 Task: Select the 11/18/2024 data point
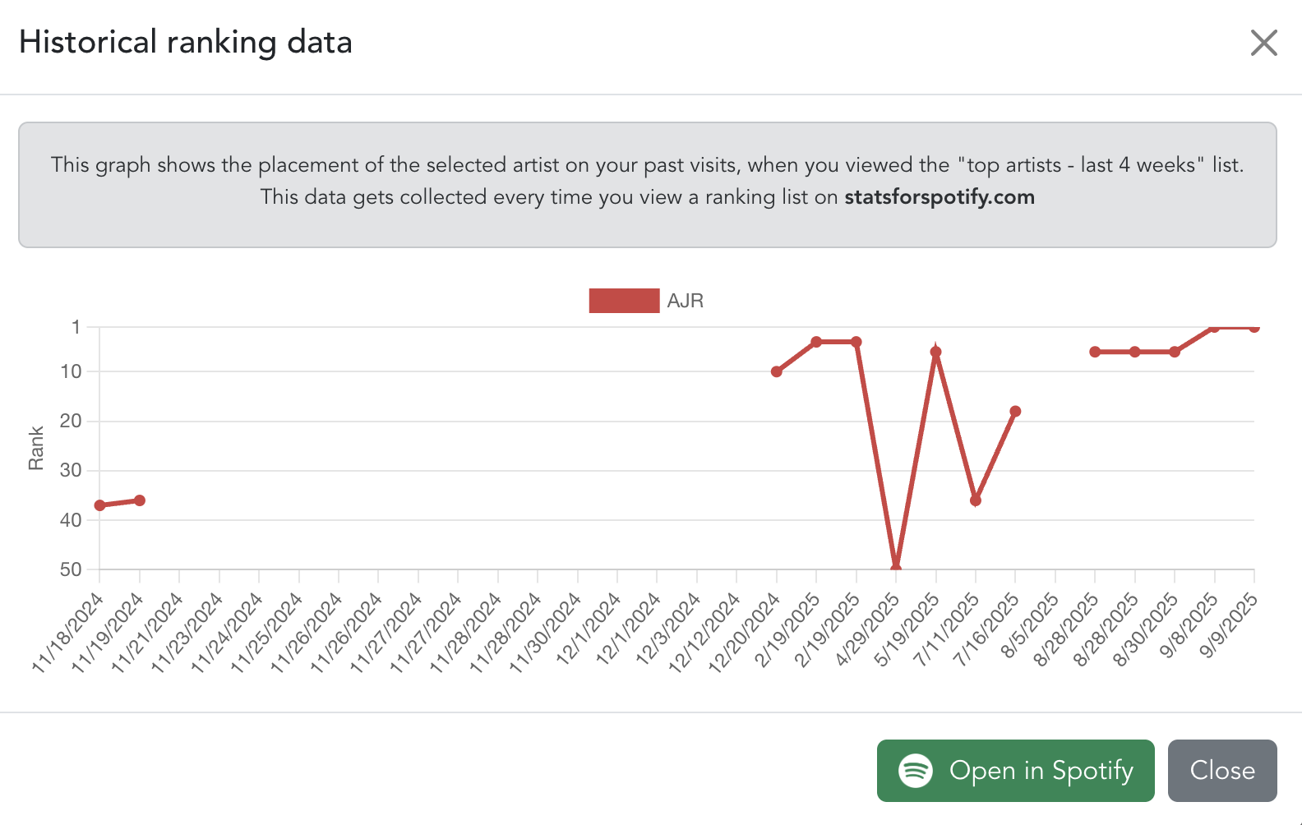(100, 505)
